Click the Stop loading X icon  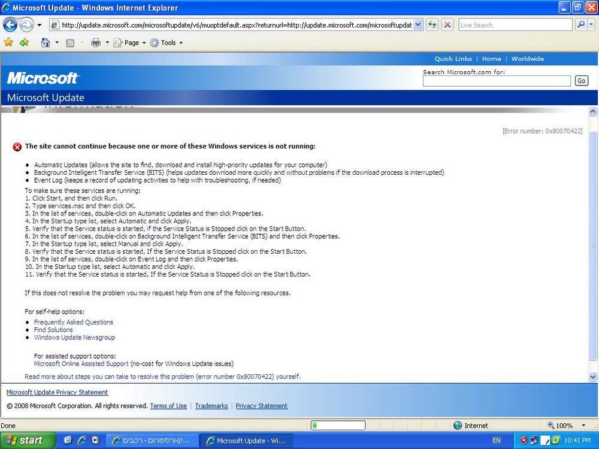coord(447,25)
